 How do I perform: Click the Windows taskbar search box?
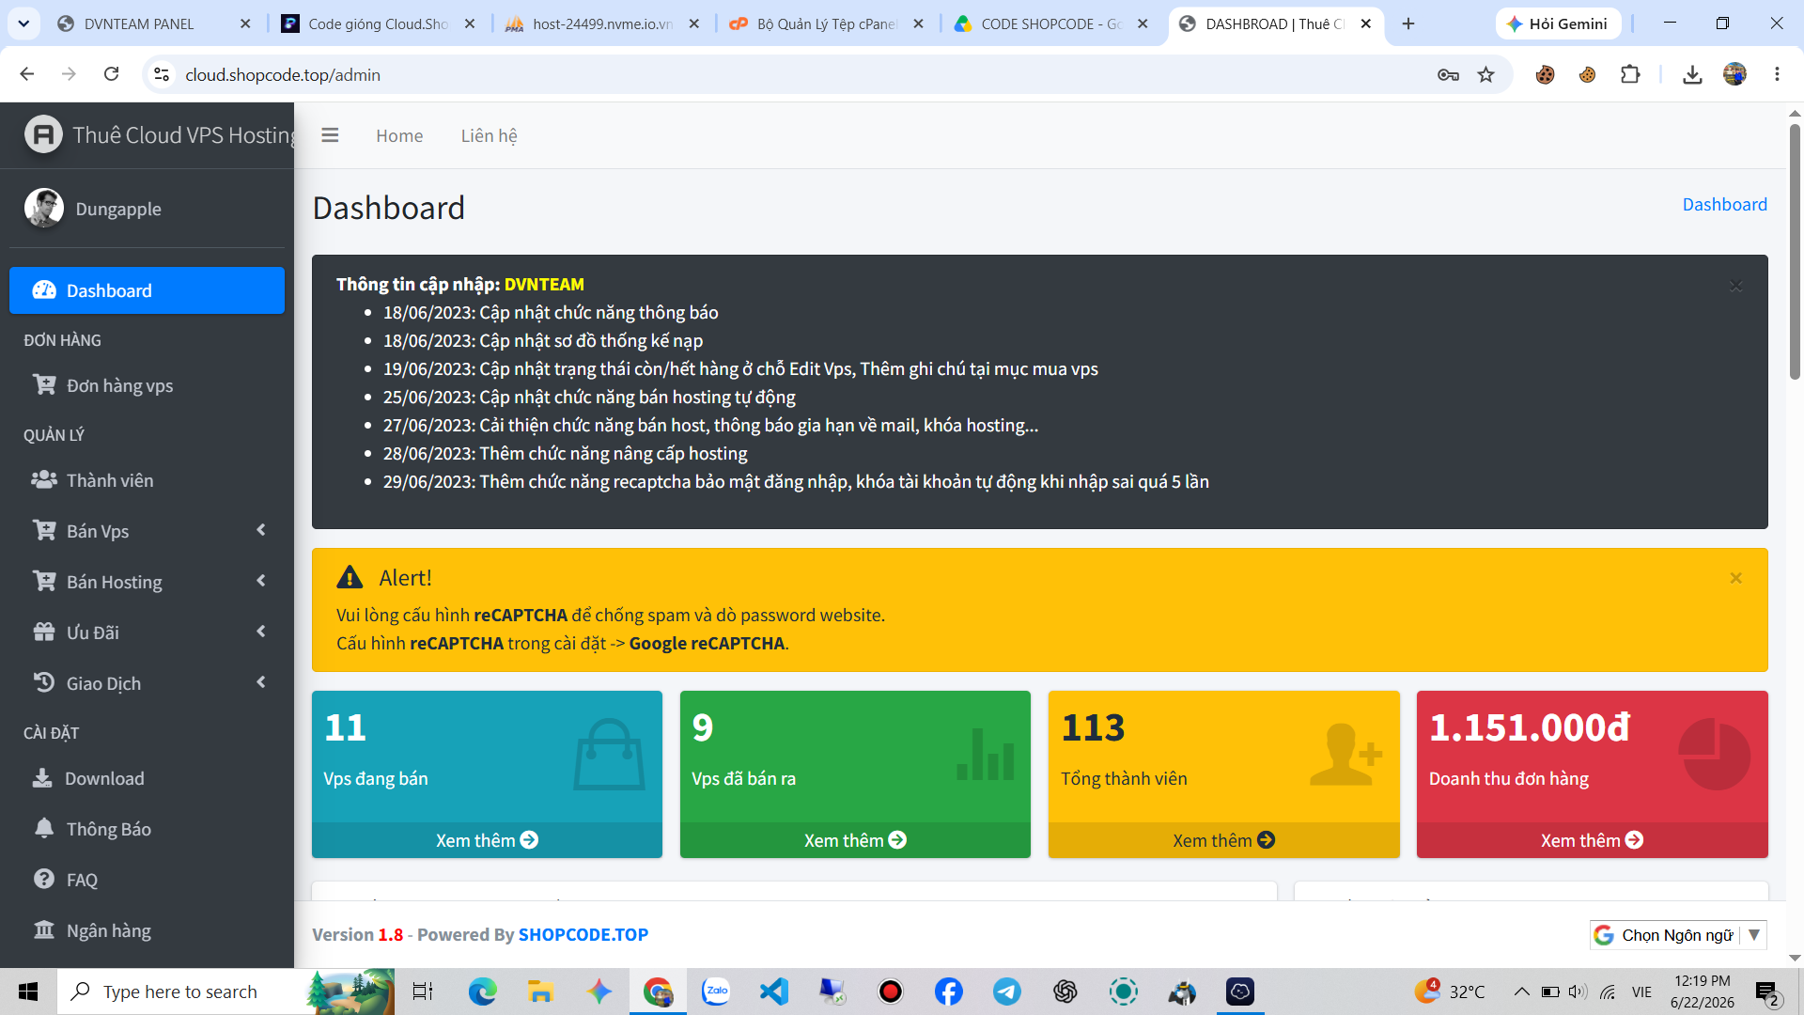pyautogui.click(x=225, y=992)
